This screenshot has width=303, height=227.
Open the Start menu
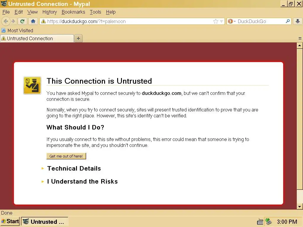point(10,221)
